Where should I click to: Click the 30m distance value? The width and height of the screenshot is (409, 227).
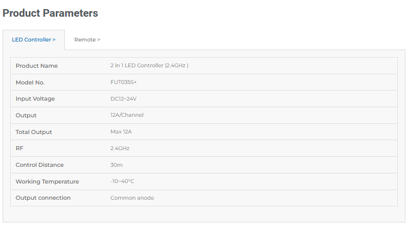[x=117, y=165]
